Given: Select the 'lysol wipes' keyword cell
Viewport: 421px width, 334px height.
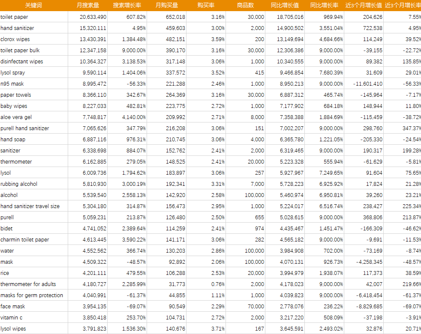Looking at the screenshot, I should pyautogui.click(x=13, y=329).
